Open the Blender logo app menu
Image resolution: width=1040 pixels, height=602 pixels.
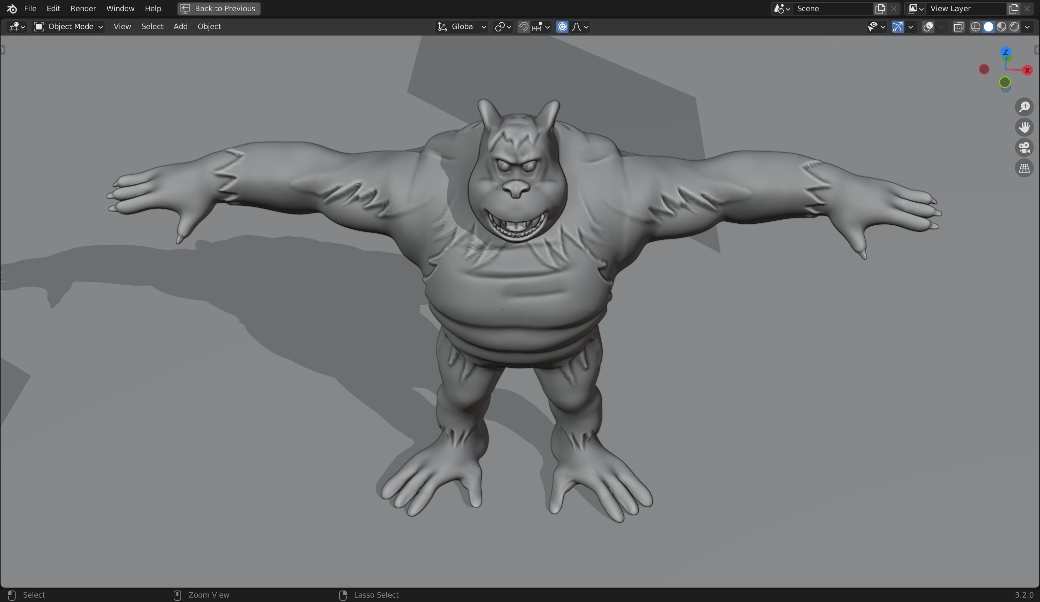coord(12,8)
